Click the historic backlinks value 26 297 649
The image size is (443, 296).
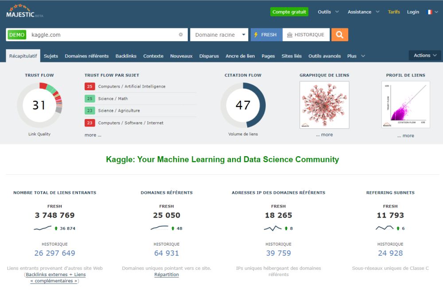click(x=55, y=253)
